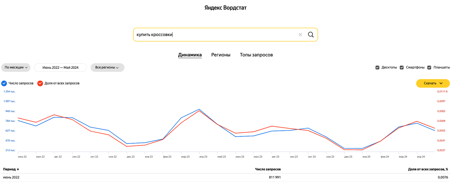This screenshot has height=182, width=453.
Task: Click the 0,0069 right axis label
Action: pos(441,121)
